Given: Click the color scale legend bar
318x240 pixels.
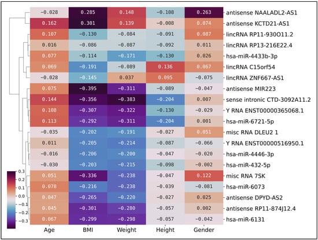Looking at the screenshot, I should [x=11, y=200].
